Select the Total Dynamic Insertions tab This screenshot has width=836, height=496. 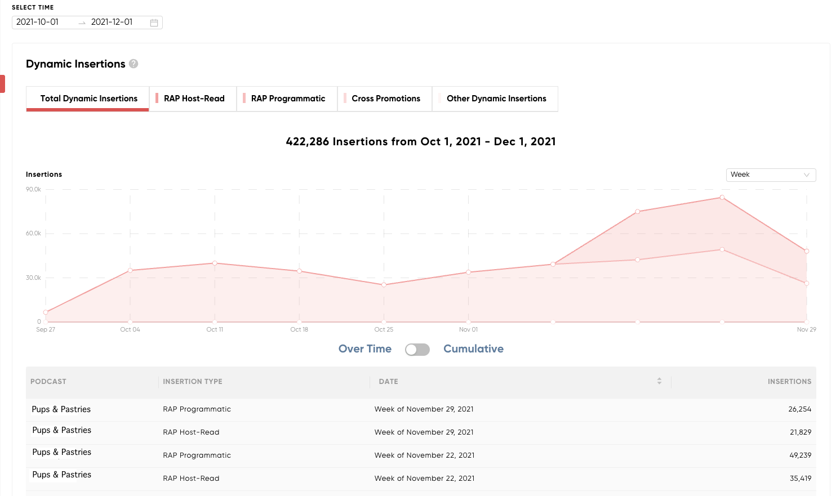(x=88, y=99)
